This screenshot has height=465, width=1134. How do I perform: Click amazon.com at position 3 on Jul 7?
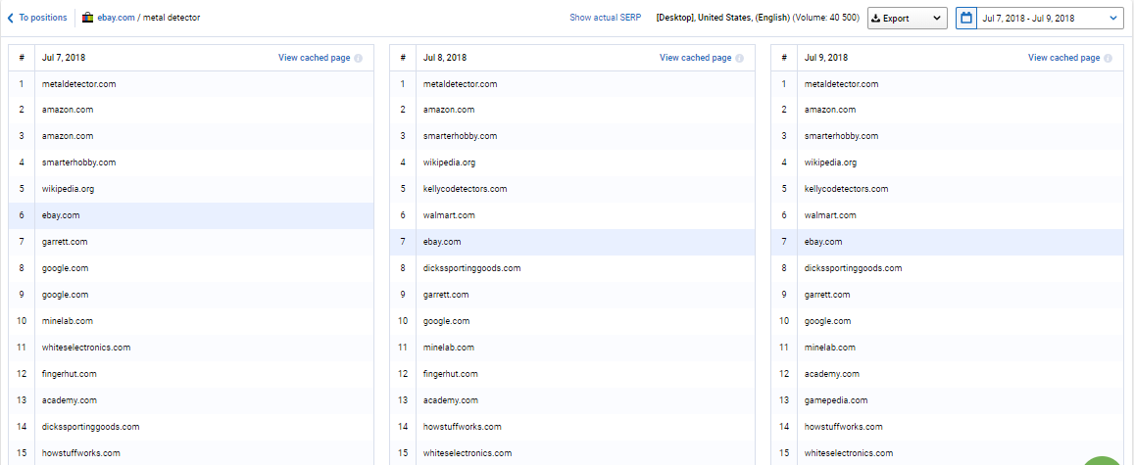pyautogui.click(x=68, y=136)
